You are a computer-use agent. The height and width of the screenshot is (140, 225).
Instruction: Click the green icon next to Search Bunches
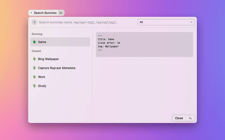60,13
